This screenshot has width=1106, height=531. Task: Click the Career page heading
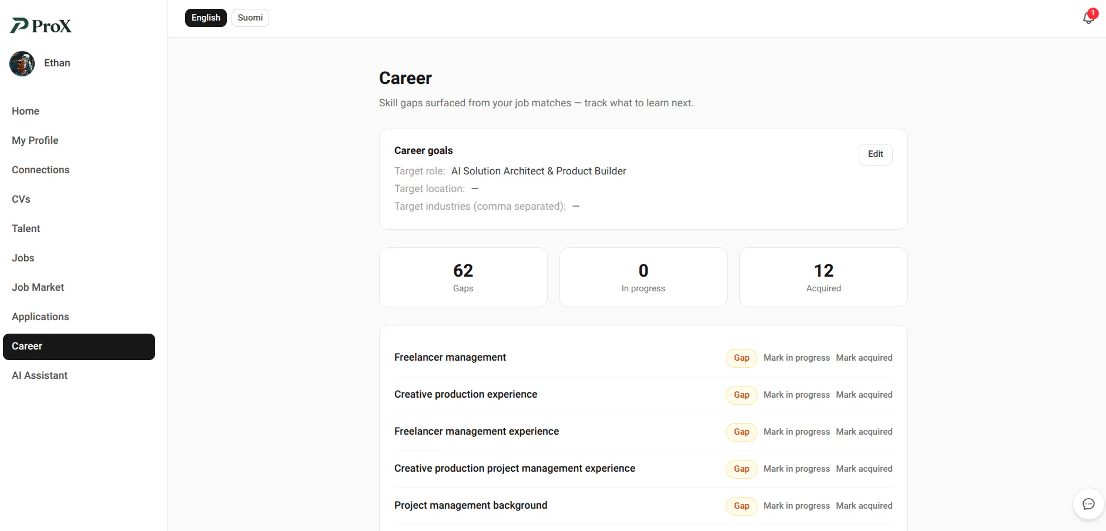tap(405, 78)
